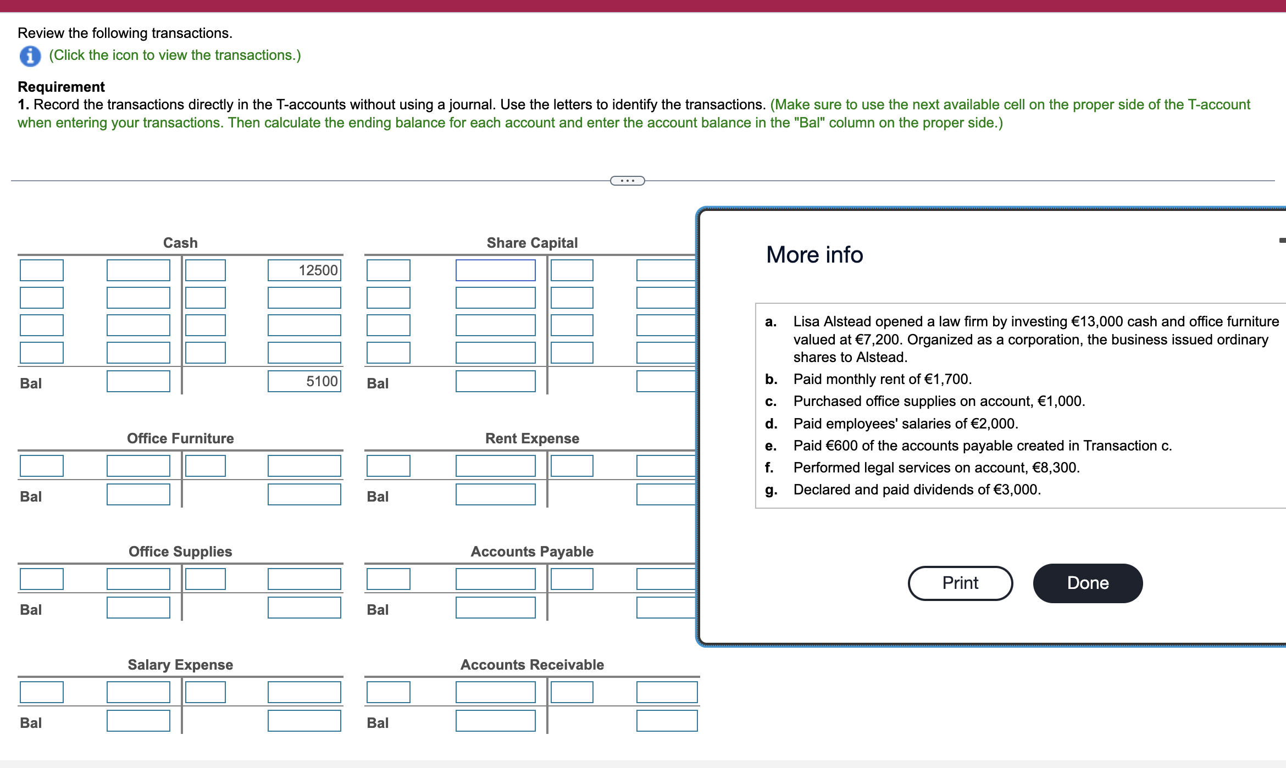Click the Office Furniture debit Bal field
The height and width of the screenshot is (768, 1286).
(x=138, y=494)
